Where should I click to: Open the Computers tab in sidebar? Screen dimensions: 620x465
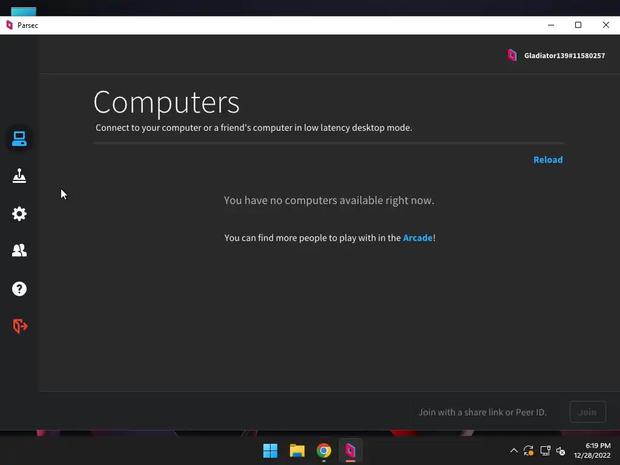pos(19,139)
